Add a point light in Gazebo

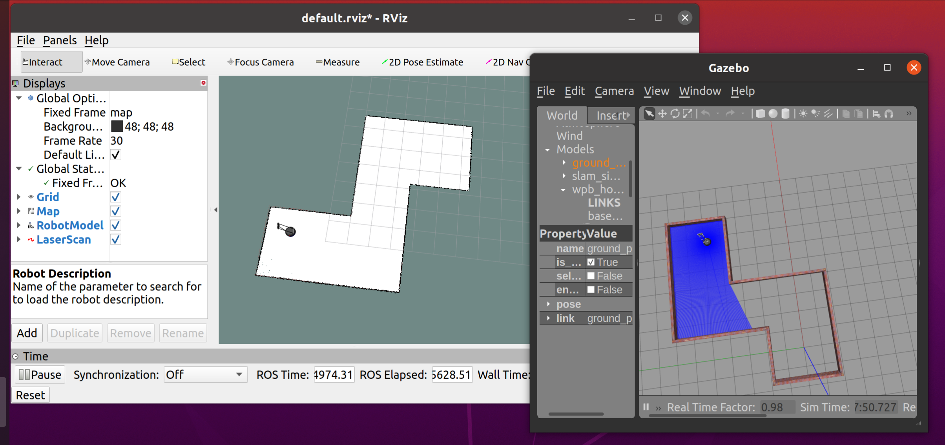pyautogui.click(x=803, y=114)
